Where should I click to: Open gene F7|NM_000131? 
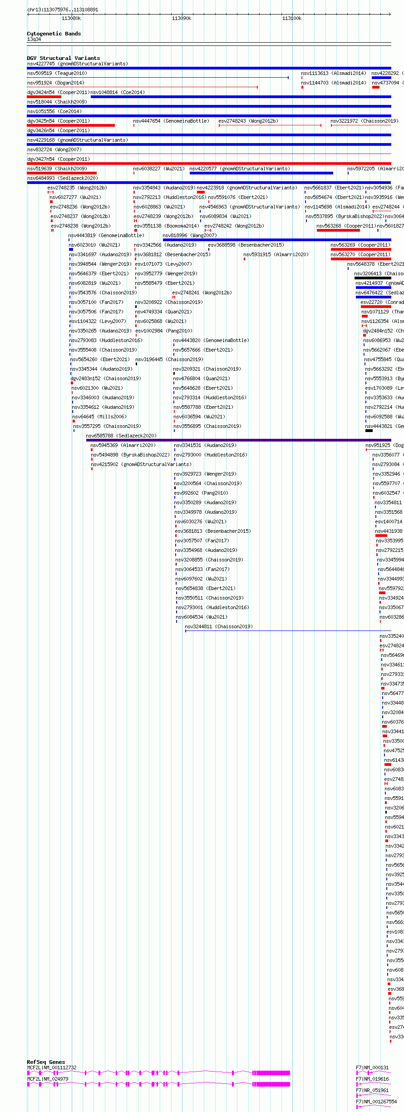372,1067
